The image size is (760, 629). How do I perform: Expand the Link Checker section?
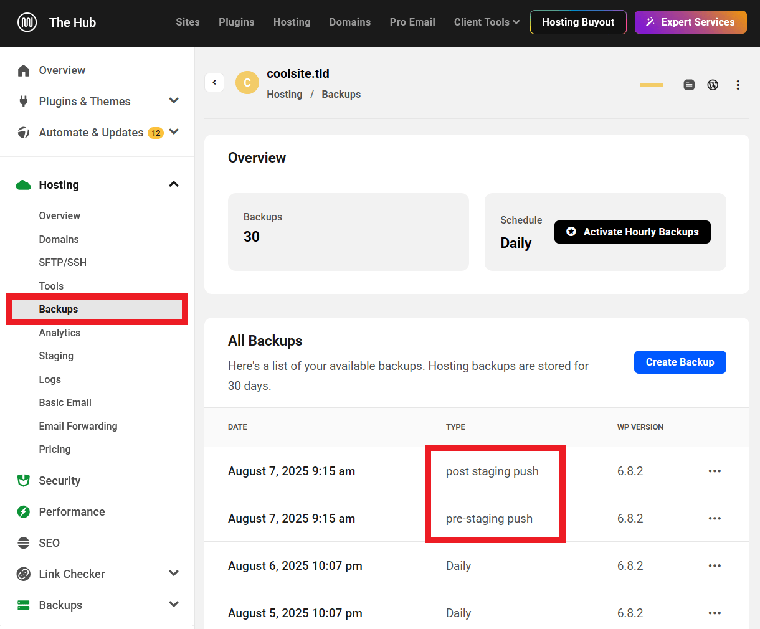pos(174,574)
